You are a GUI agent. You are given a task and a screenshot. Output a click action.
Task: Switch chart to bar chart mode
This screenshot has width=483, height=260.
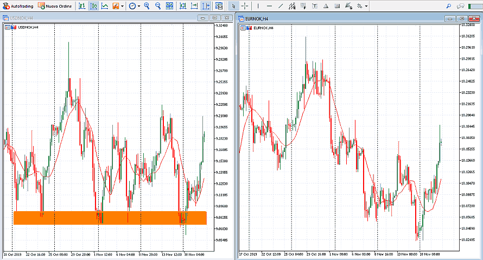pos(81,6)
